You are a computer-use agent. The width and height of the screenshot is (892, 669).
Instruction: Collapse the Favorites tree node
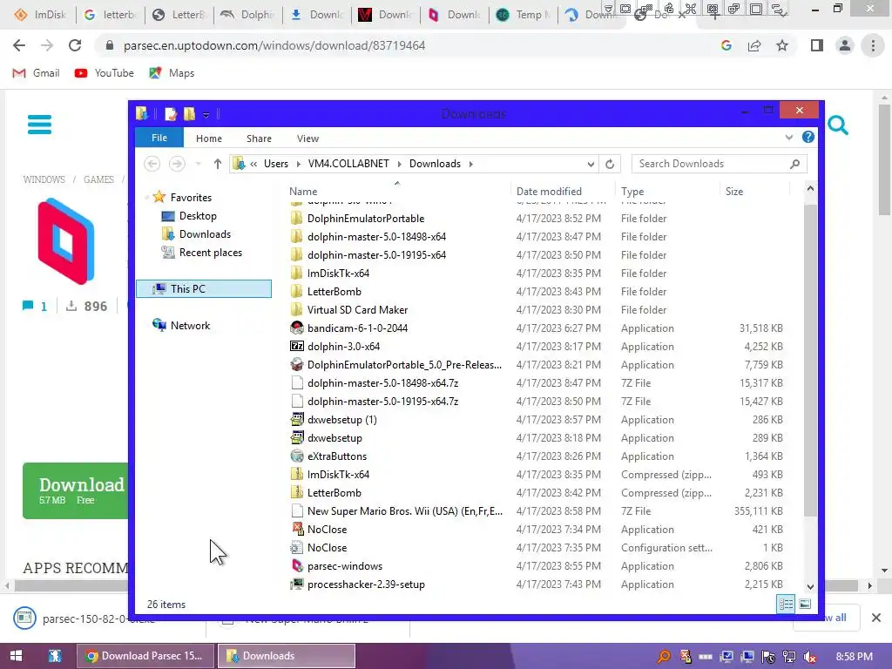pos(146,198)
